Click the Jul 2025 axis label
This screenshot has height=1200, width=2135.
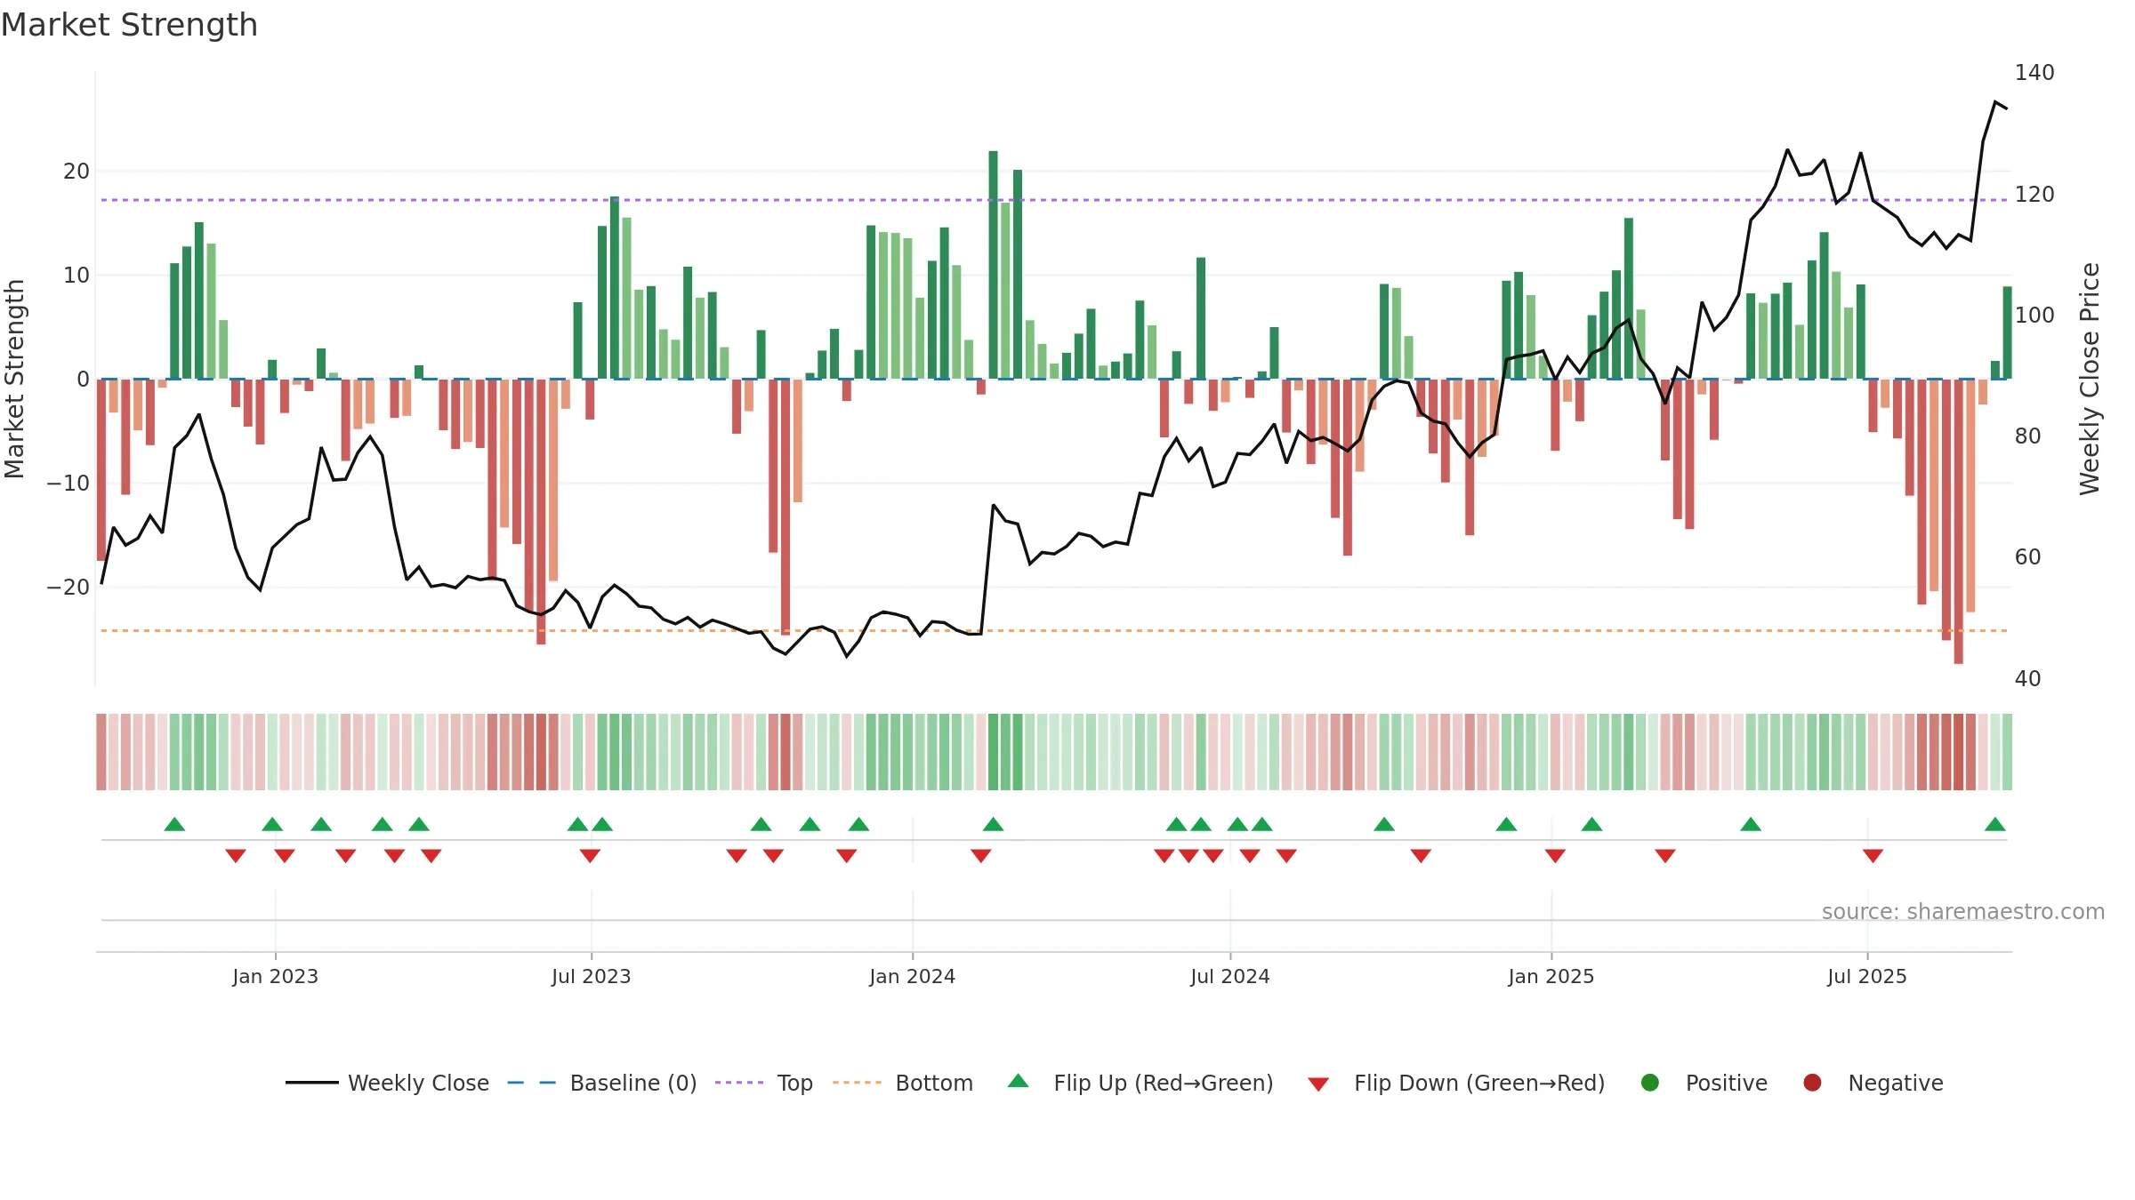pyautogui.click(x=1866, y=976)
